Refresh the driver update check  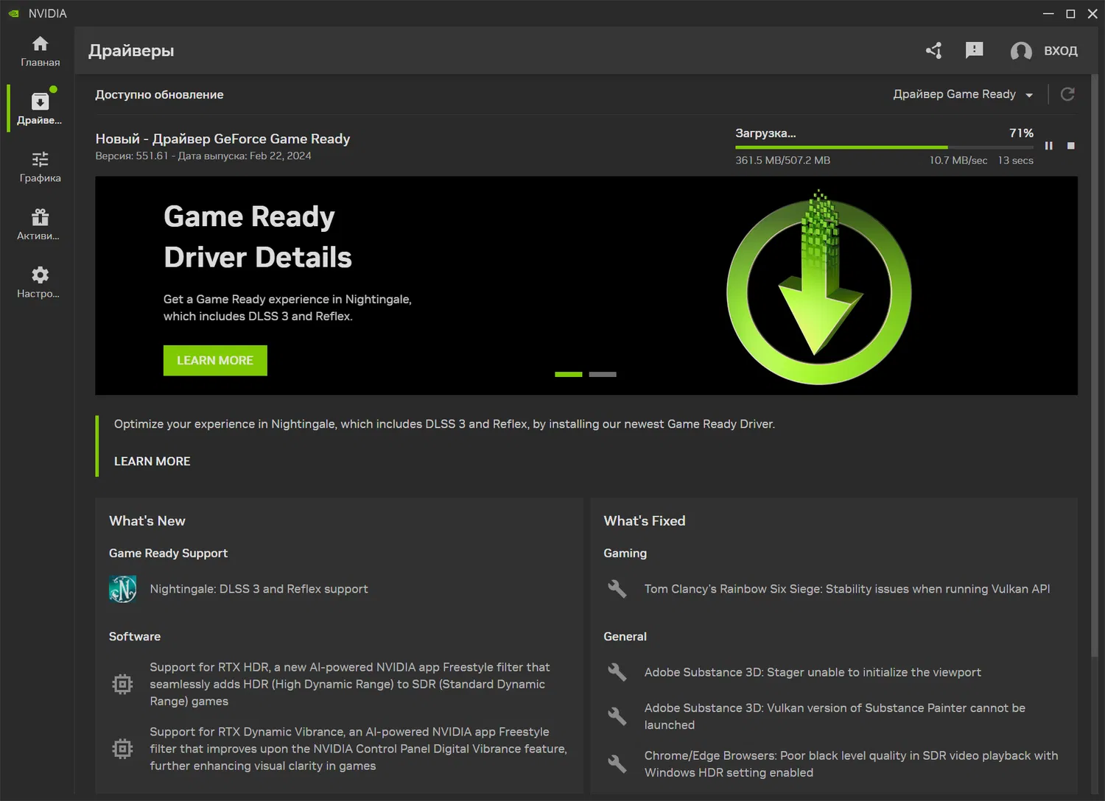click(1067, 94)
